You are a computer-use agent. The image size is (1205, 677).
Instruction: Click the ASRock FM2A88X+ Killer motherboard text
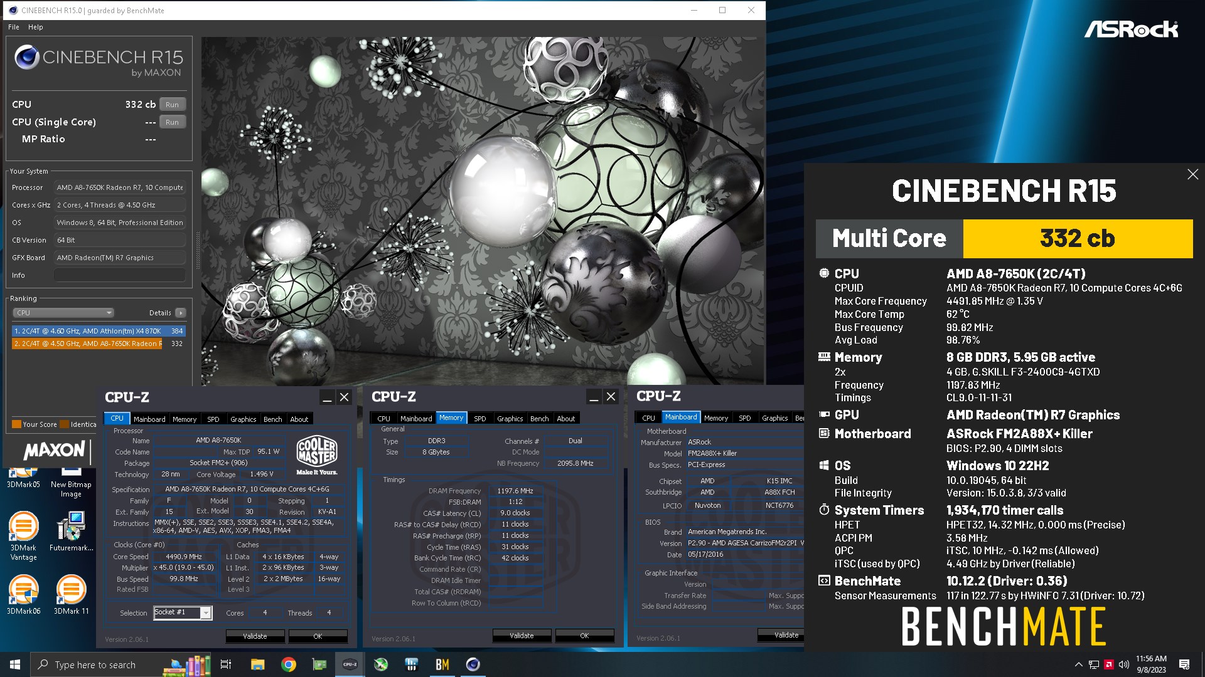pyautogui.click(x=1019, y=434)
